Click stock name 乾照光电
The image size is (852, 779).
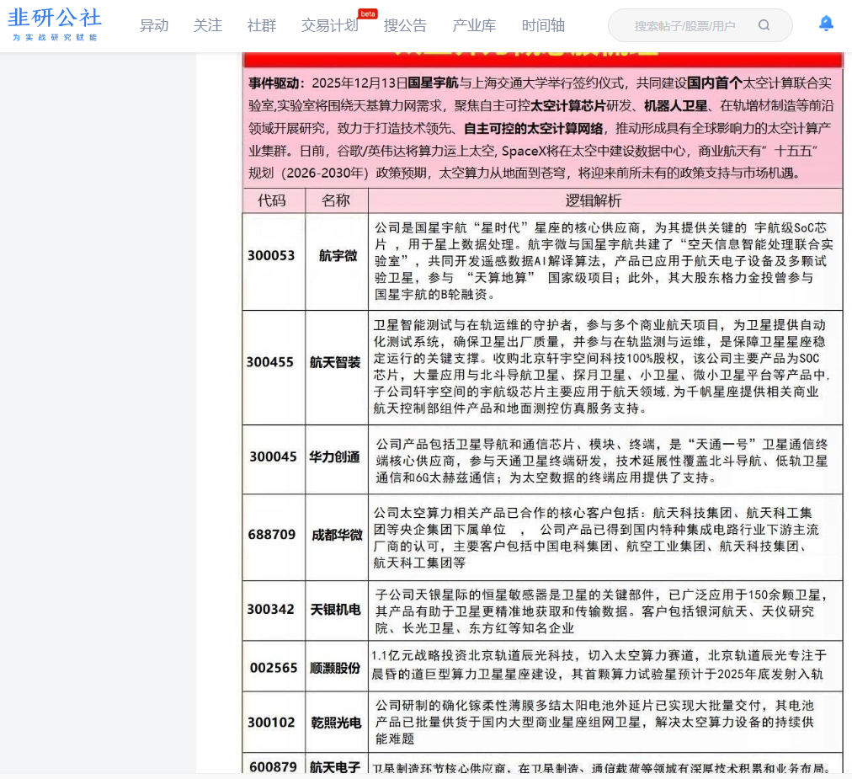click(337, 723)
